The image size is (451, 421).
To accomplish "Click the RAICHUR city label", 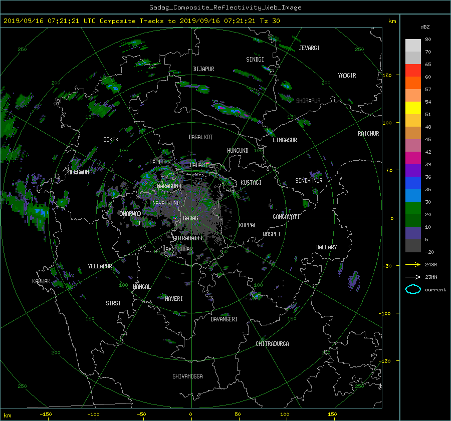I will 368,134.
